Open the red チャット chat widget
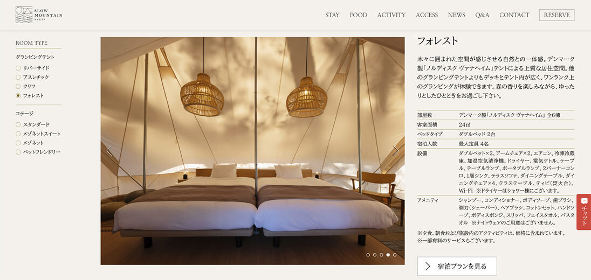The image size is (591, 280). (584, 212)
